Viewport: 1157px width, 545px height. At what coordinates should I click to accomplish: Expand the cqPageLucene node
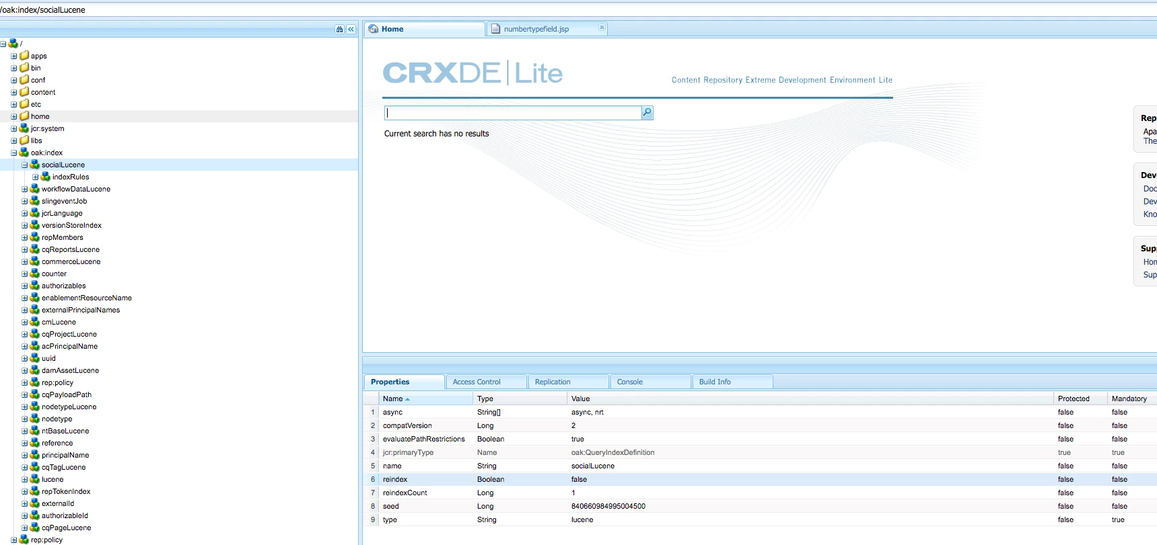(x=24, y=528)
